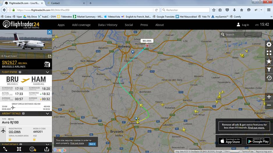This screenshot has width=273, height=153.
Task: Click Google Play download button
Action: pyautogui.click(x=258, y=141)
